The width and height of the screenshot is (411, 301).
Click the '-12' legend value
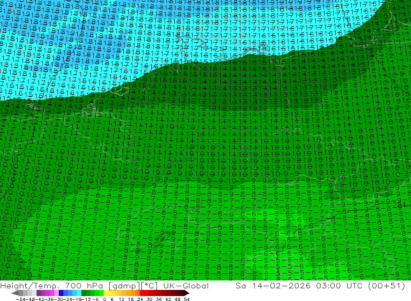86,299
